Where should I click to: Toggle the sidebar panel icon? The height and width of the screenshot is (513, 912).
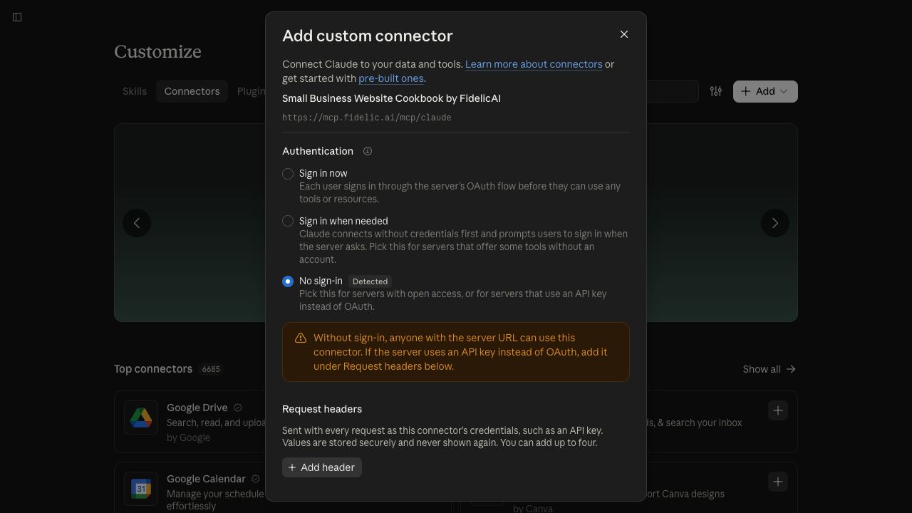coord(17,17)
